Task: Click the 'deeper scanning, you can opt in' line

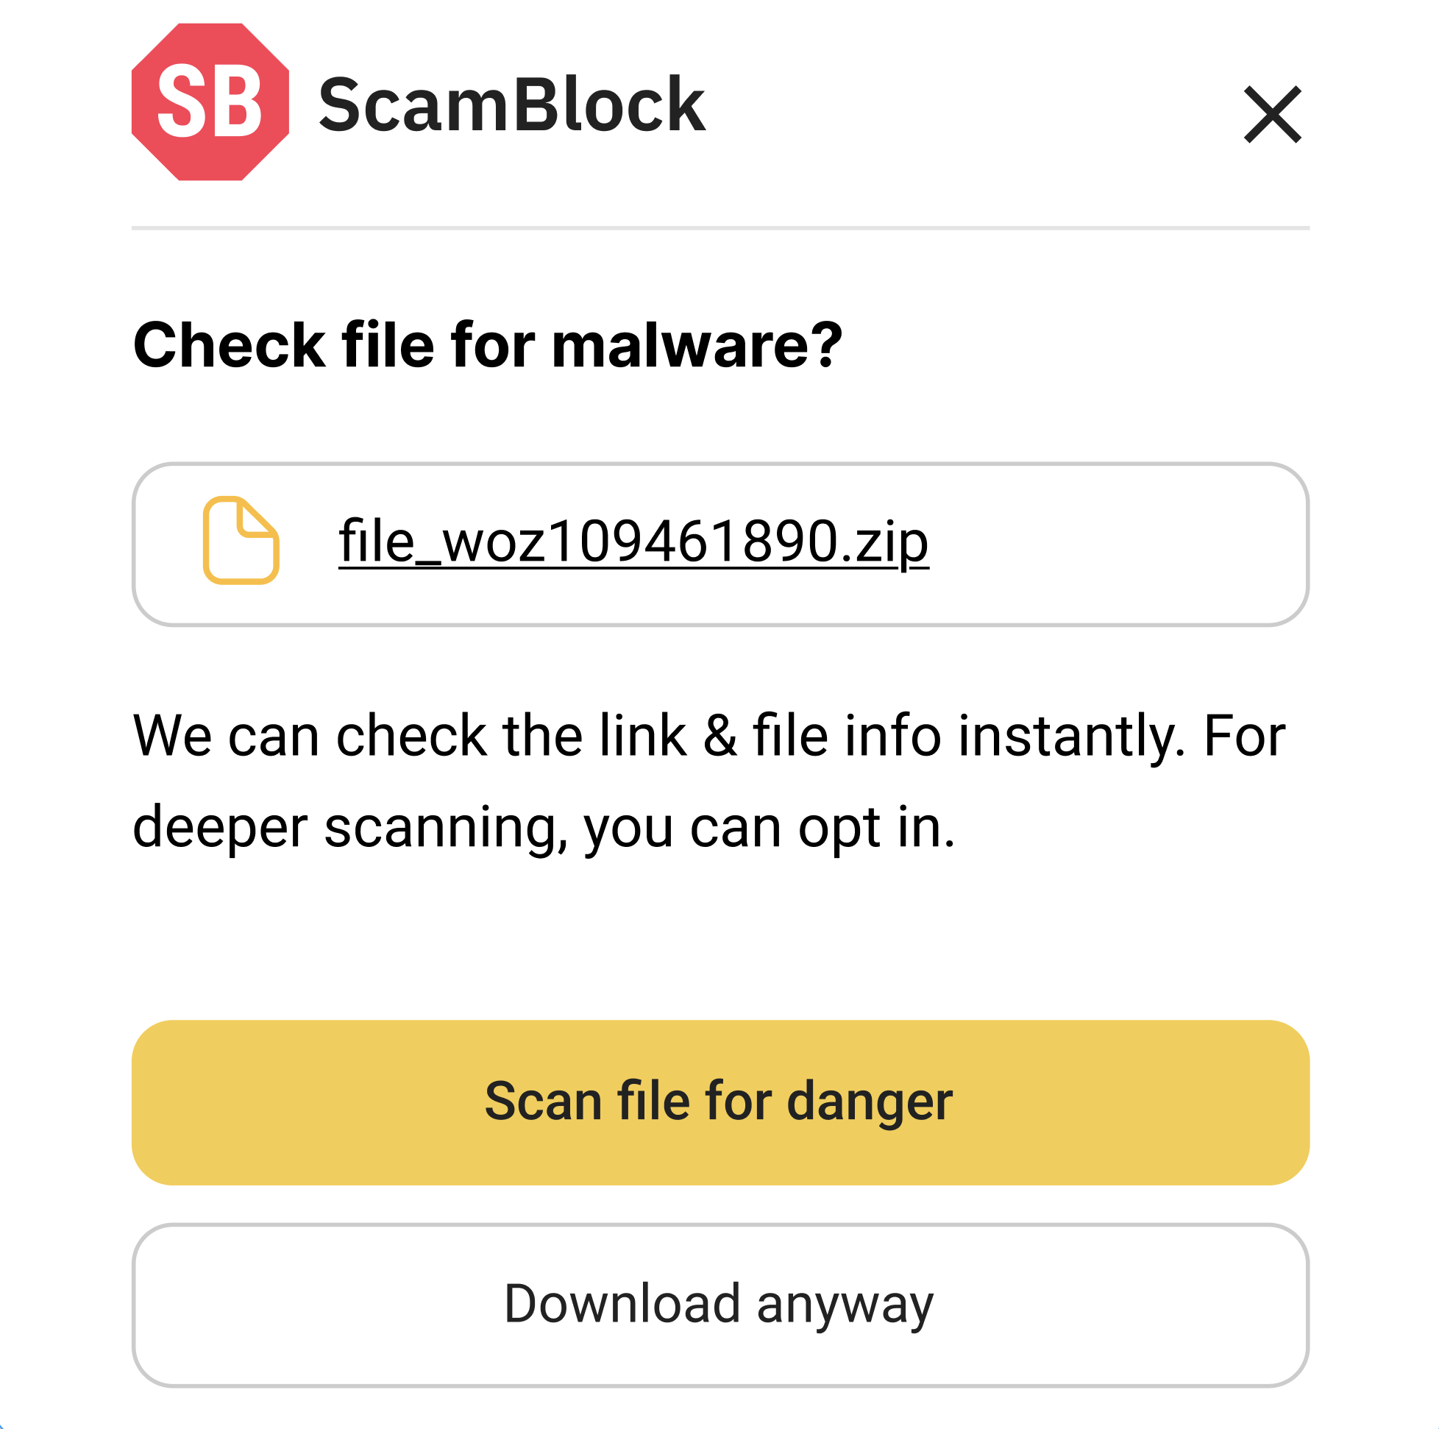Action: click(543, 827)
